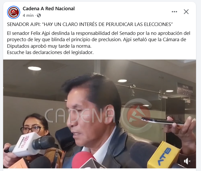Click the red circular emblem in the watermark

[138, 115]
